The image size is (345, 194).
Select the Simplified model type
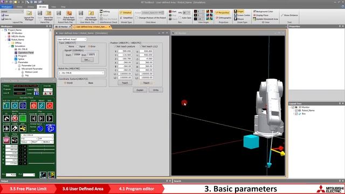point(126,18)
